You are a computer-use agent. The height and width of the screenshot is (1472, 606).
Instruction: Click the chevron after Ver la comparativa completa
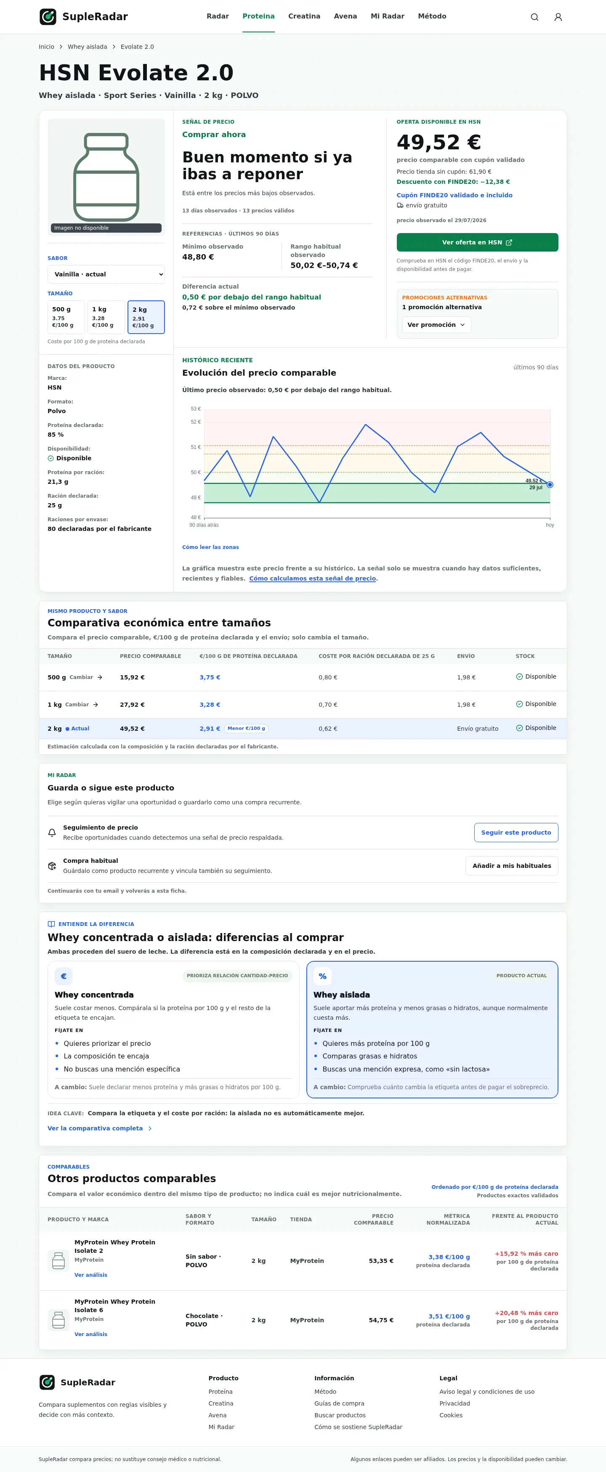click(x=150, y=1129)
